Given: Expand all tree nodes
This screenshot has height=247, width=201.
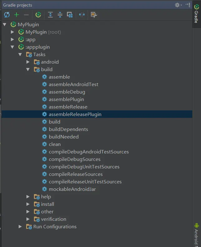Looking at the screenshot, I should tap(50, 15).
